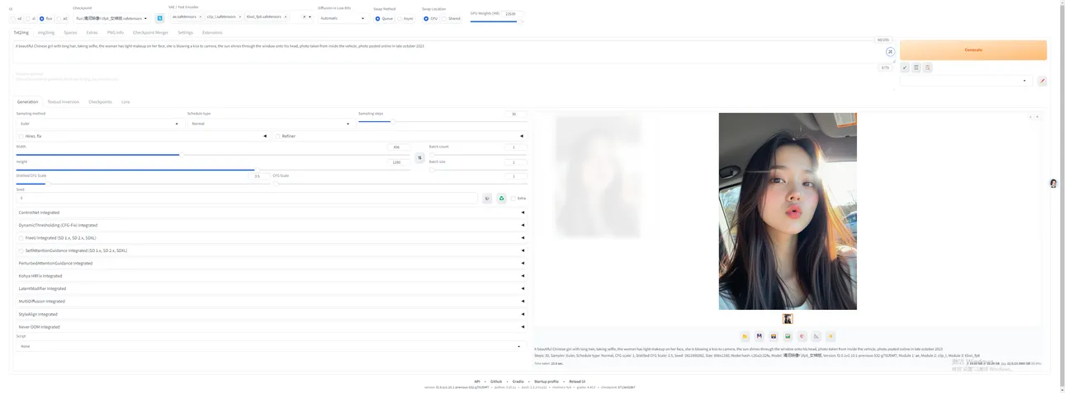Open the Extras tab

click(92, 32)
